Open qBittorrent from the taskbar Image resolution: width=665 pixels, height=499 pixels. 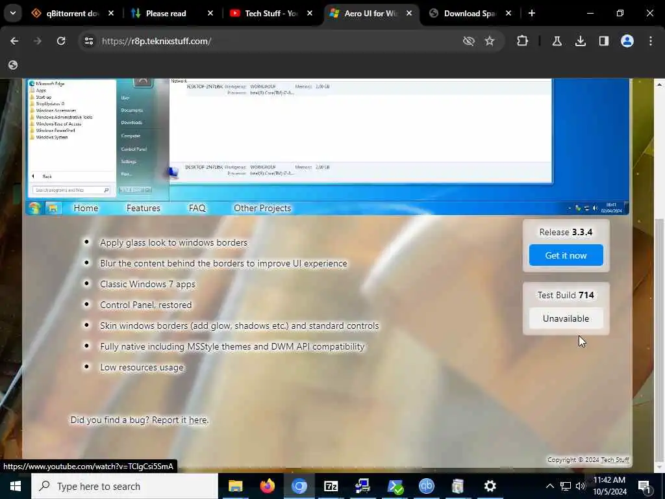point(426,486)
